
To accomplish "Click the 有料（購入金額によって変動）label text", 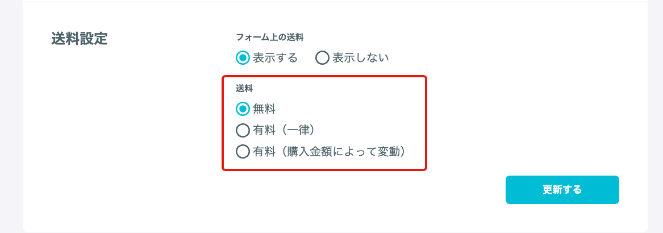I will [x=330, y=151].
